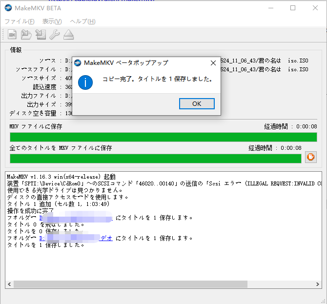Click the Open video file toolbar icon

click(12, 35)
